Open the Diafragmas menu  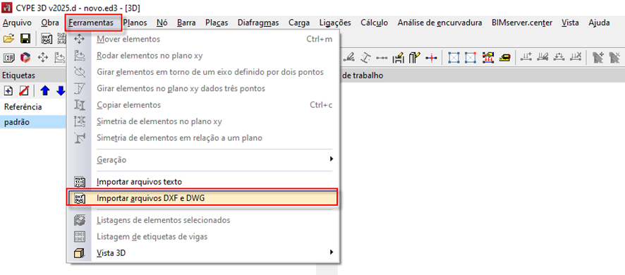click(258, 23)
